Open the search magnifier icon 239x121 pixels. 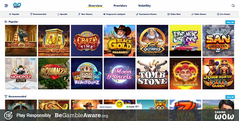pos(233,6)
